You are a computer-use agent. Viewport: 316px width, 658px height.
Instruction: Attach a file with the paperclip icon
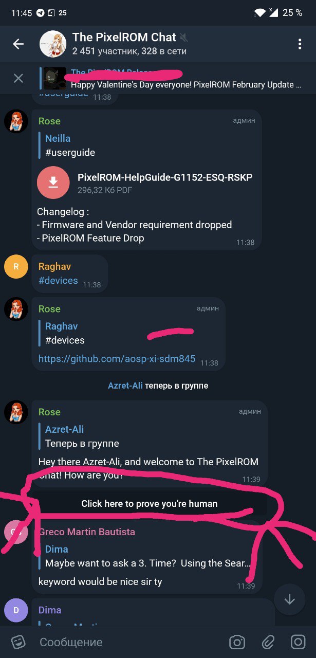[268, 642]
